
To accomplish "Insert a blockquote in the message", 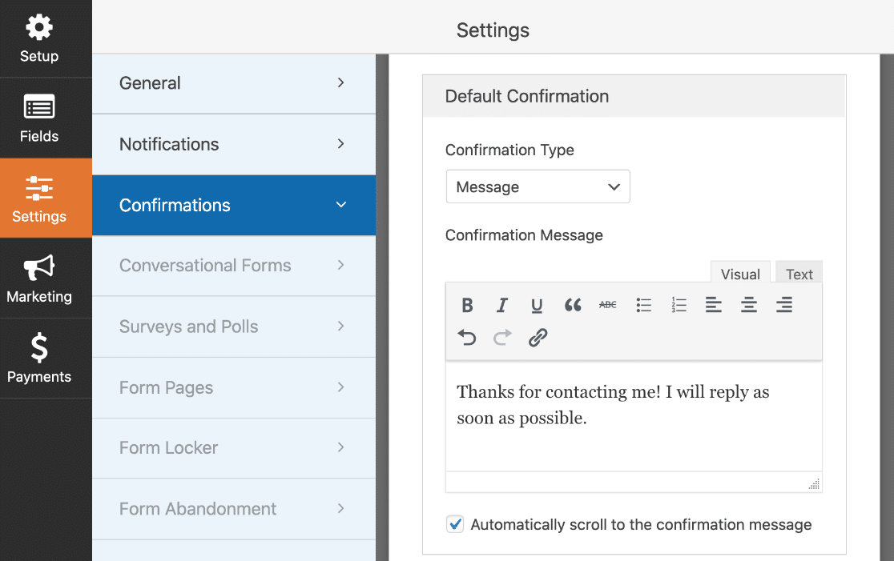I will (573, 305).
